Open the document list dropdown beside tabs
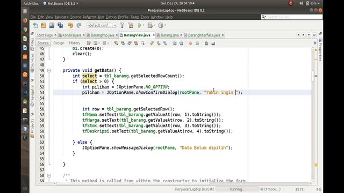 tap(309, 35)
